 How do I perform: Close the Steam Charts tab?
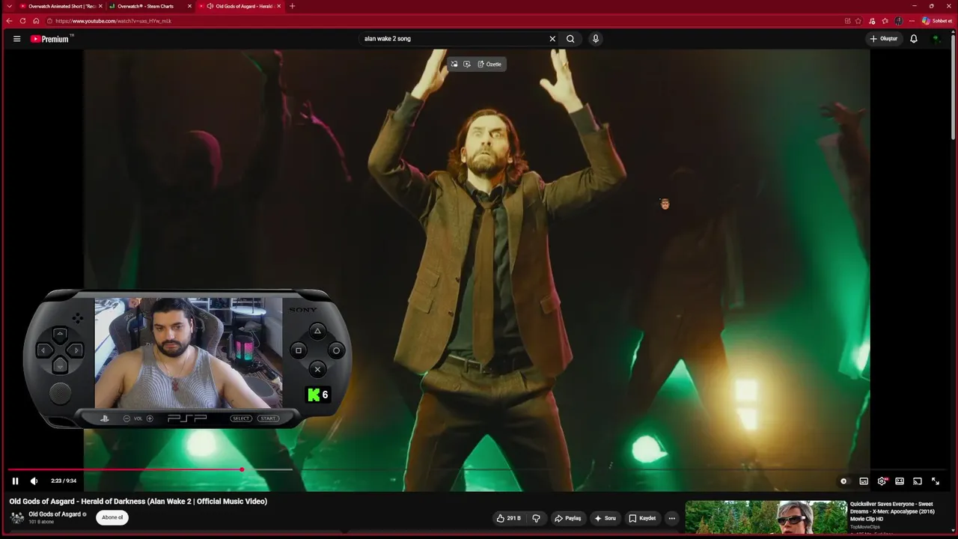tap(189, 6)
